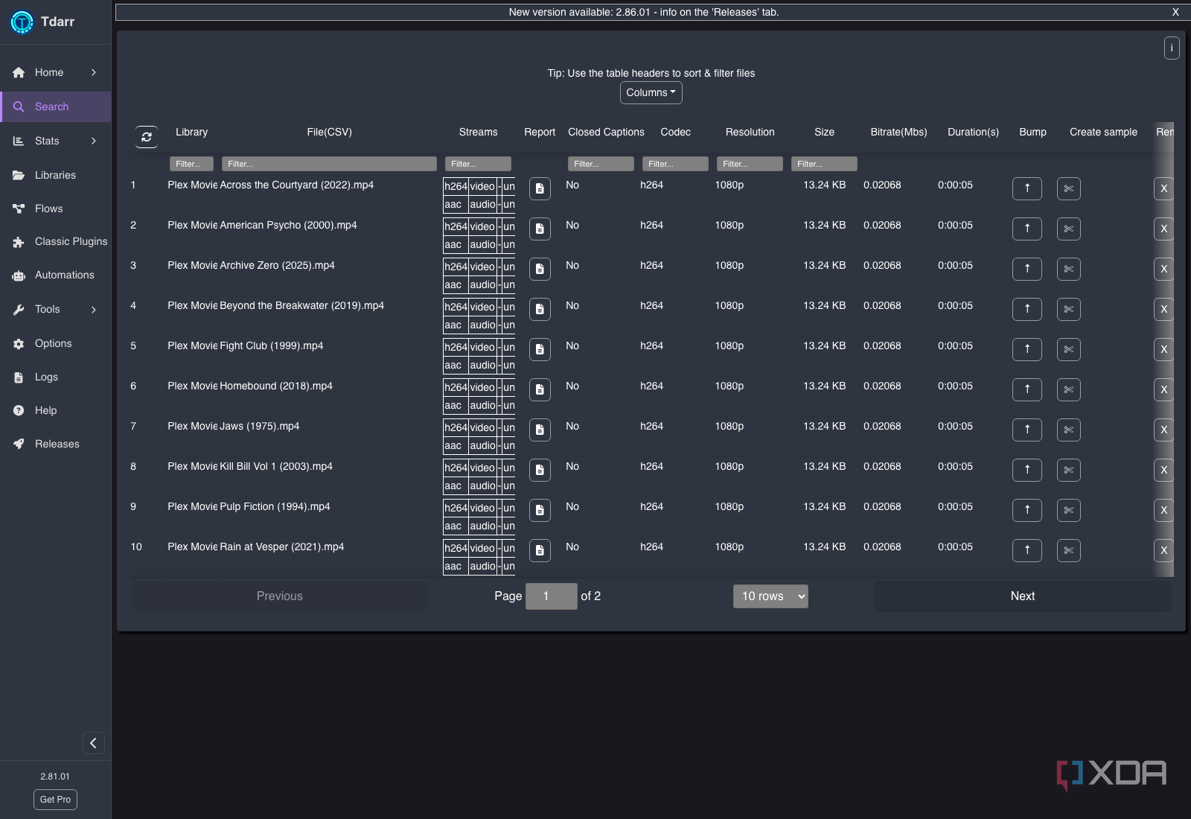Open the Releases page
This screenshot has width=1191, height=819.
[x=56, y=444]
